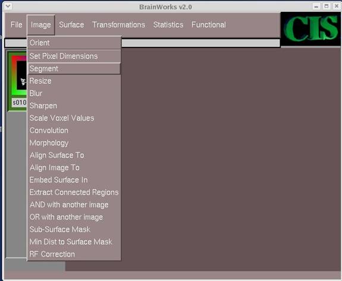Open the window menu icon in title bar
Image resolution: width=342 pixels, height=281 pixels.
click(8, 6)
